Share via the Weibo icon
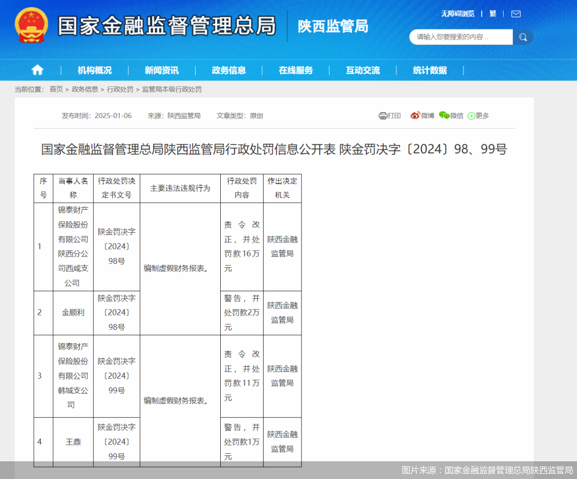 point(415,116)
